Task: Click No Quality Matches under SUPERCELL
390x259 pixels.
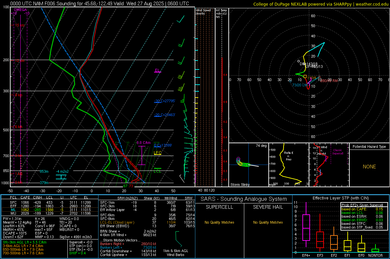Action: (x=219, y=222)
